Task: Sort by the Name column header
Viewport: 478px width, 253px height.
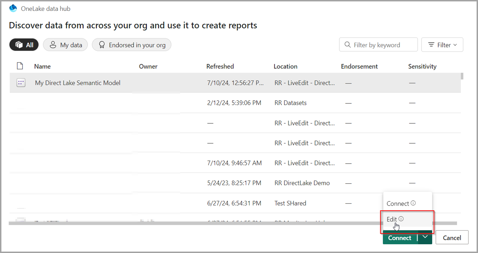Action: (42, 66)
